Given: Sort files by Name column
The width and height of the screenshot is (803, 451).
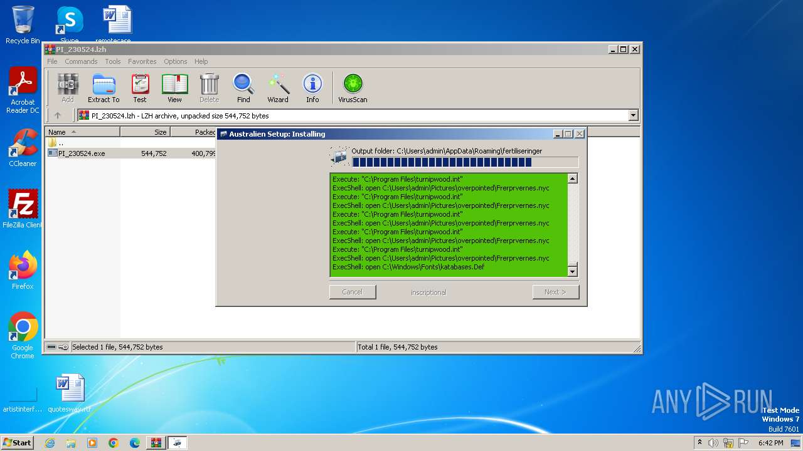Looking at the screenshot, I should point(82,132).
